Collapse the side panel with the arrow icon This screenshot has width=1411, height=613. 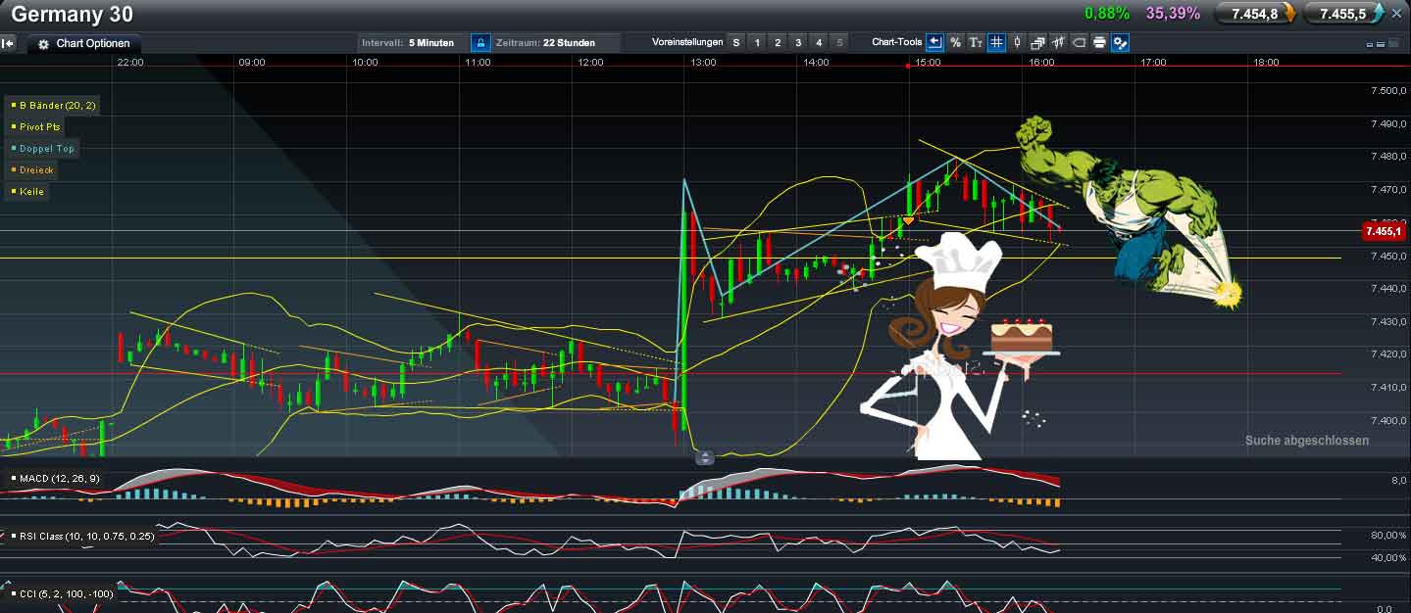(x=8, y=43)
